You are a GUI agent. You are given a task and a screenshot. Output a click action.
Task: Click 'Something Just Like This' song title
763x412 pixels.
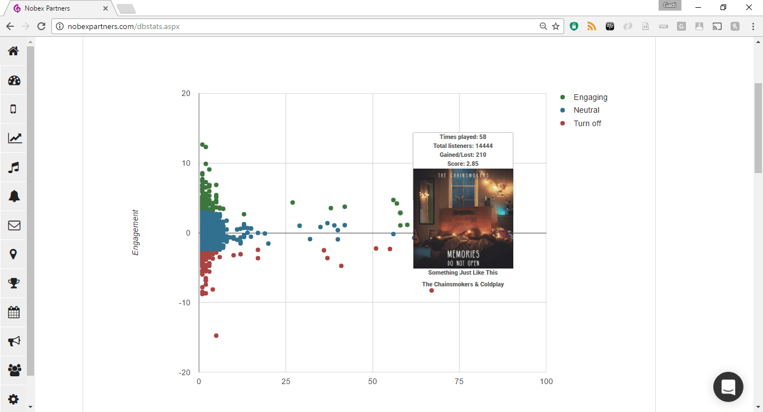click(x=463, y=272)
